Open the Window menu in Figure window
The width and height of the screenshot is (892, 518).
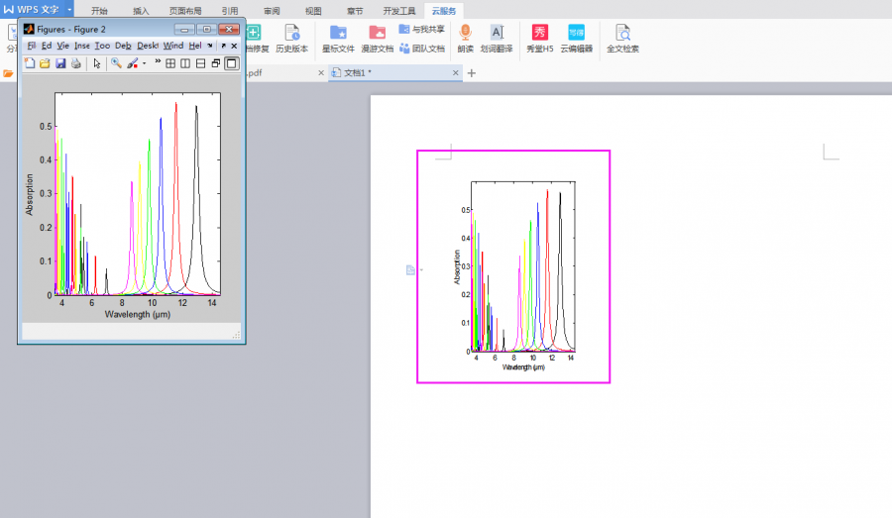[172, 46]
